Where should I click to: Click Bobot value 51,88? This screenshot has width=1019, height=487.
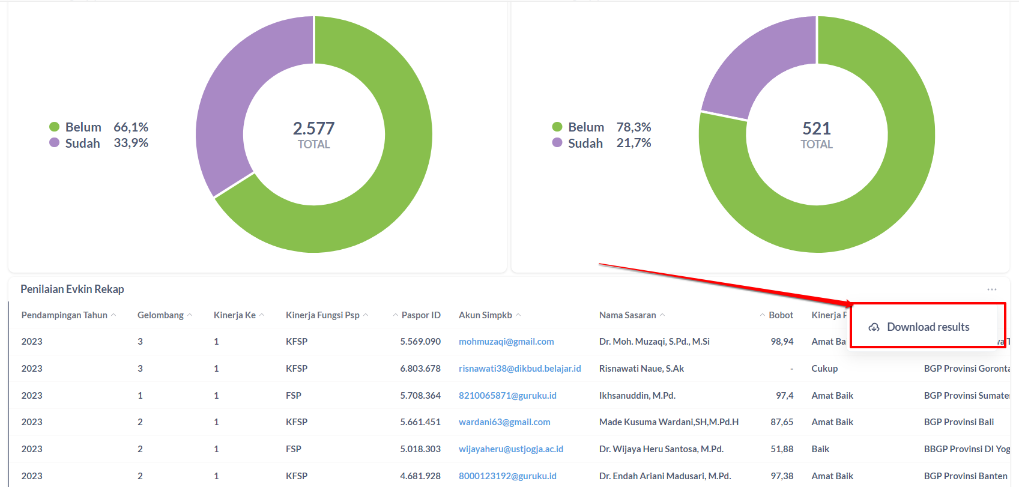[x=782, y=449]
